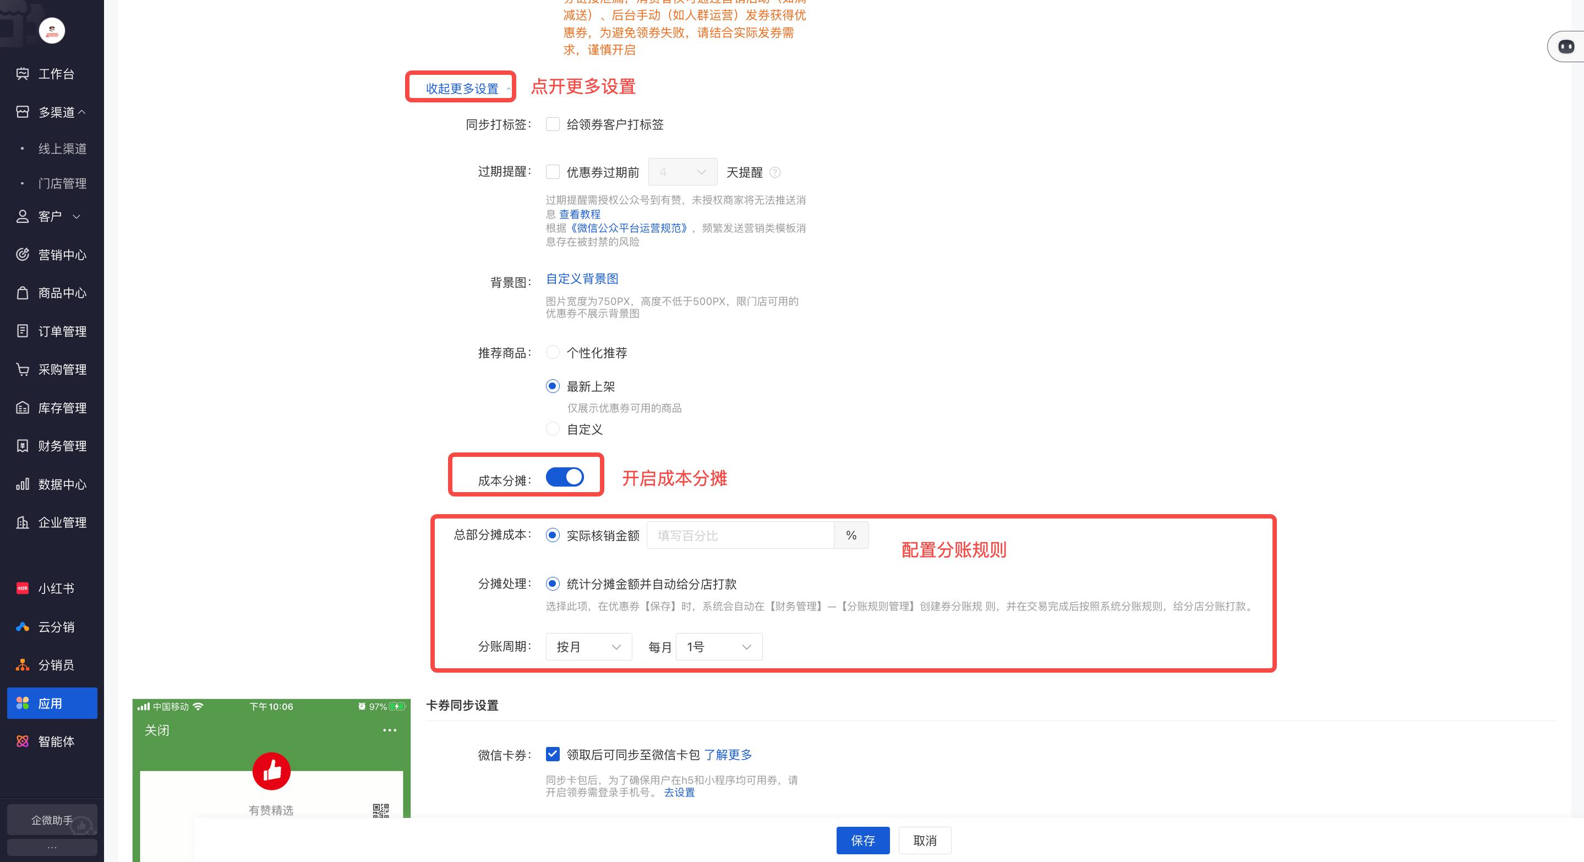Click the 企业管理 building icon
1584x862 pixels.
coord(23,522)
